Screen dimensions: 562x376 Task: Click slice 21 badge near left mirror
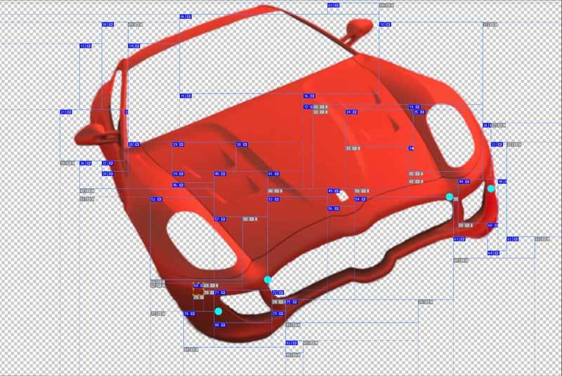point(63,112)
